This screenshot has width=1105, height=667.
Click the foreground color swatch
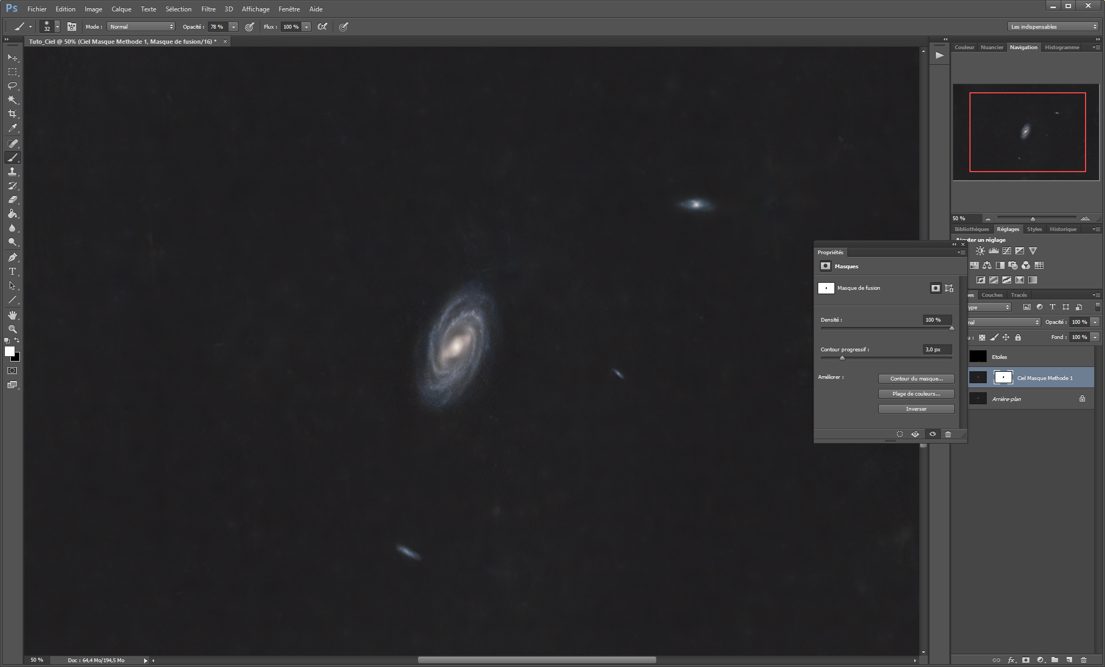pos(9,351)
